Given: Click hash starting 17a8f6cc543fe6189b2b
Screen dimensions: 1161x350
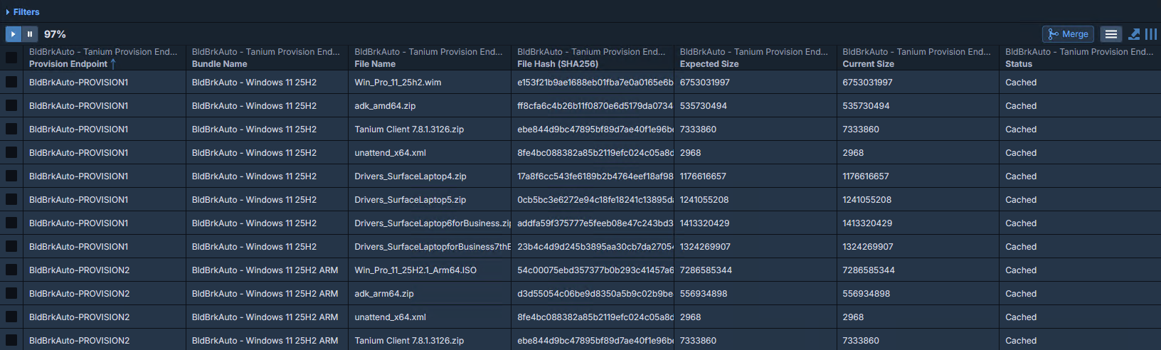Looking at the screenshot, I should 595,176.
